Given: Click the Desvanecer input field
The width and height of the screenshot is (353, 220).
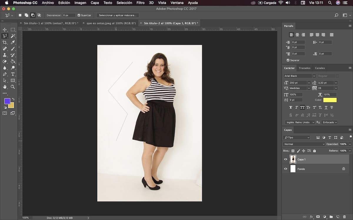Looking at the screenshot, I should (69, 15).
